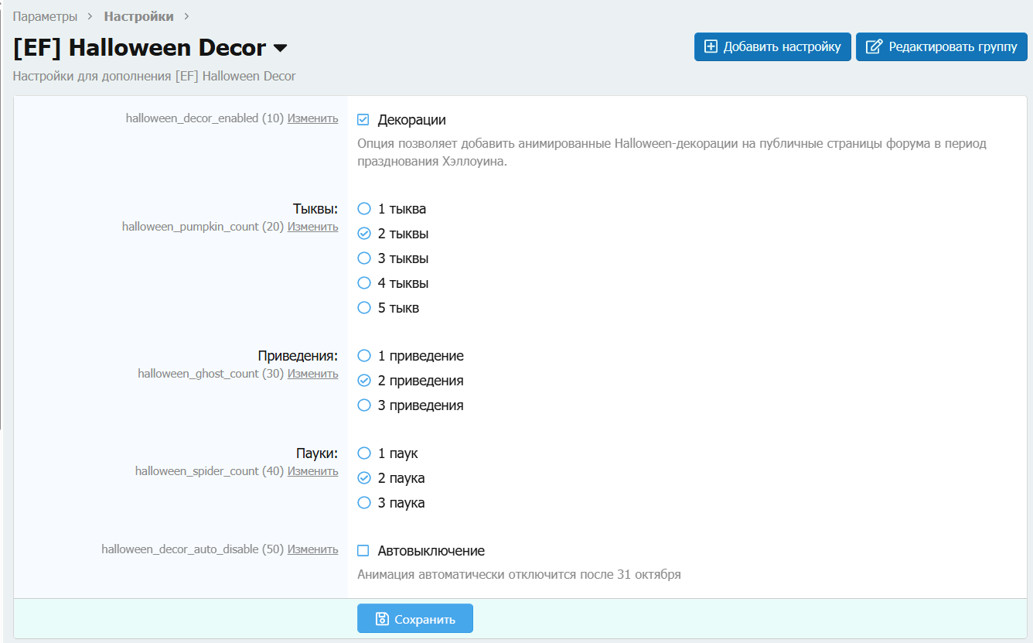Viewport: 1033px width, 643px height.
Task: Choose the 3 тыквы radio option
Action: click(x=364, y=258)
